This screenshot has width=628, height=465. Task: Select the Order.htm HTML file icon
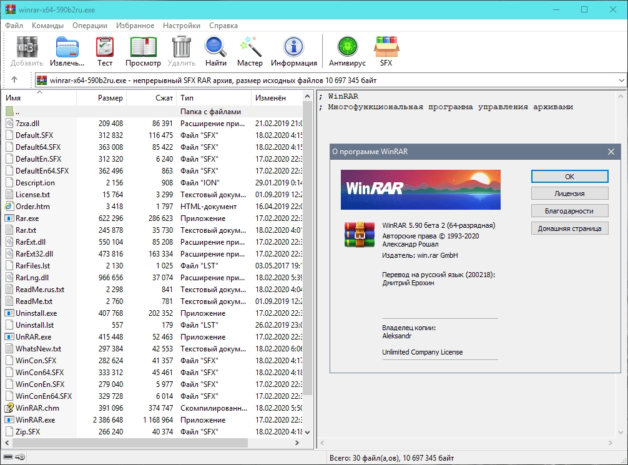tap(9, 206)
